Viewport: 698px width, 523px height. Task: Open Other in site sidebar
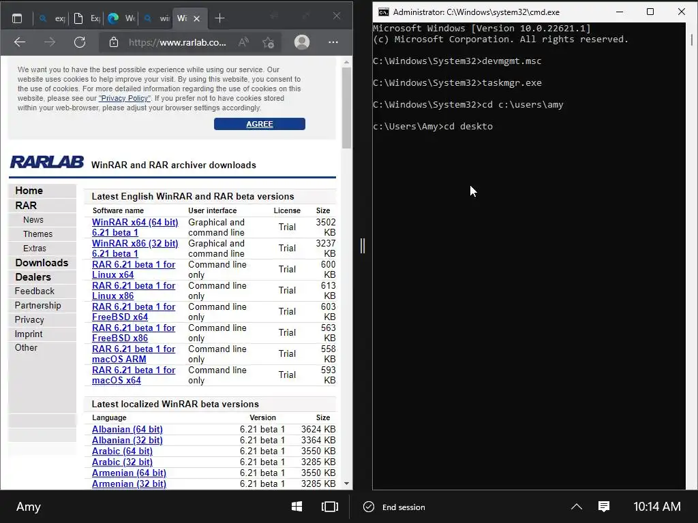pyautogui.click(x=26, y=348)
